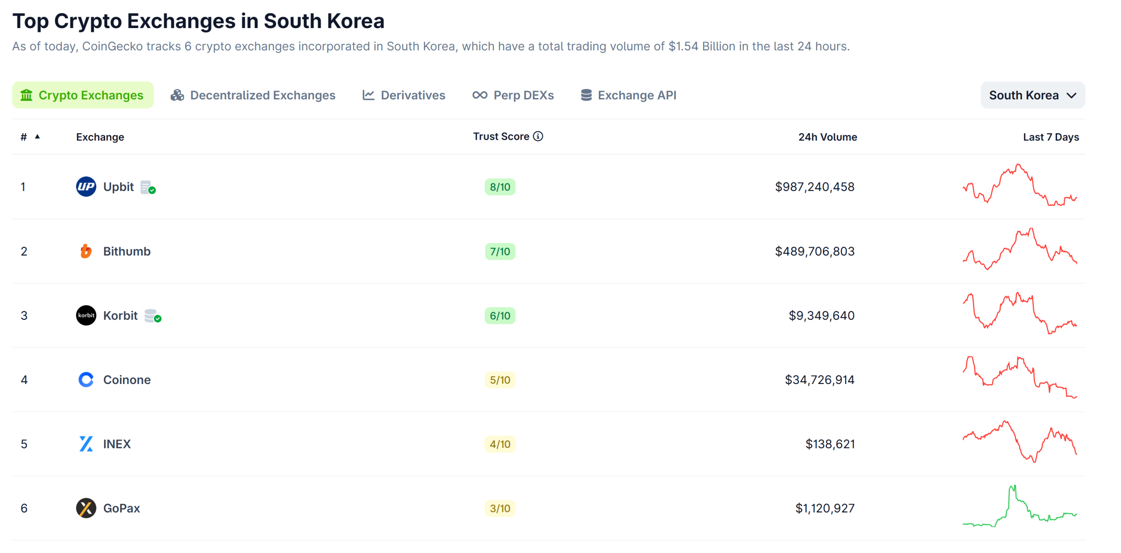Click the proof-of-reserves badge beside Upbit

tap(148, 187)
